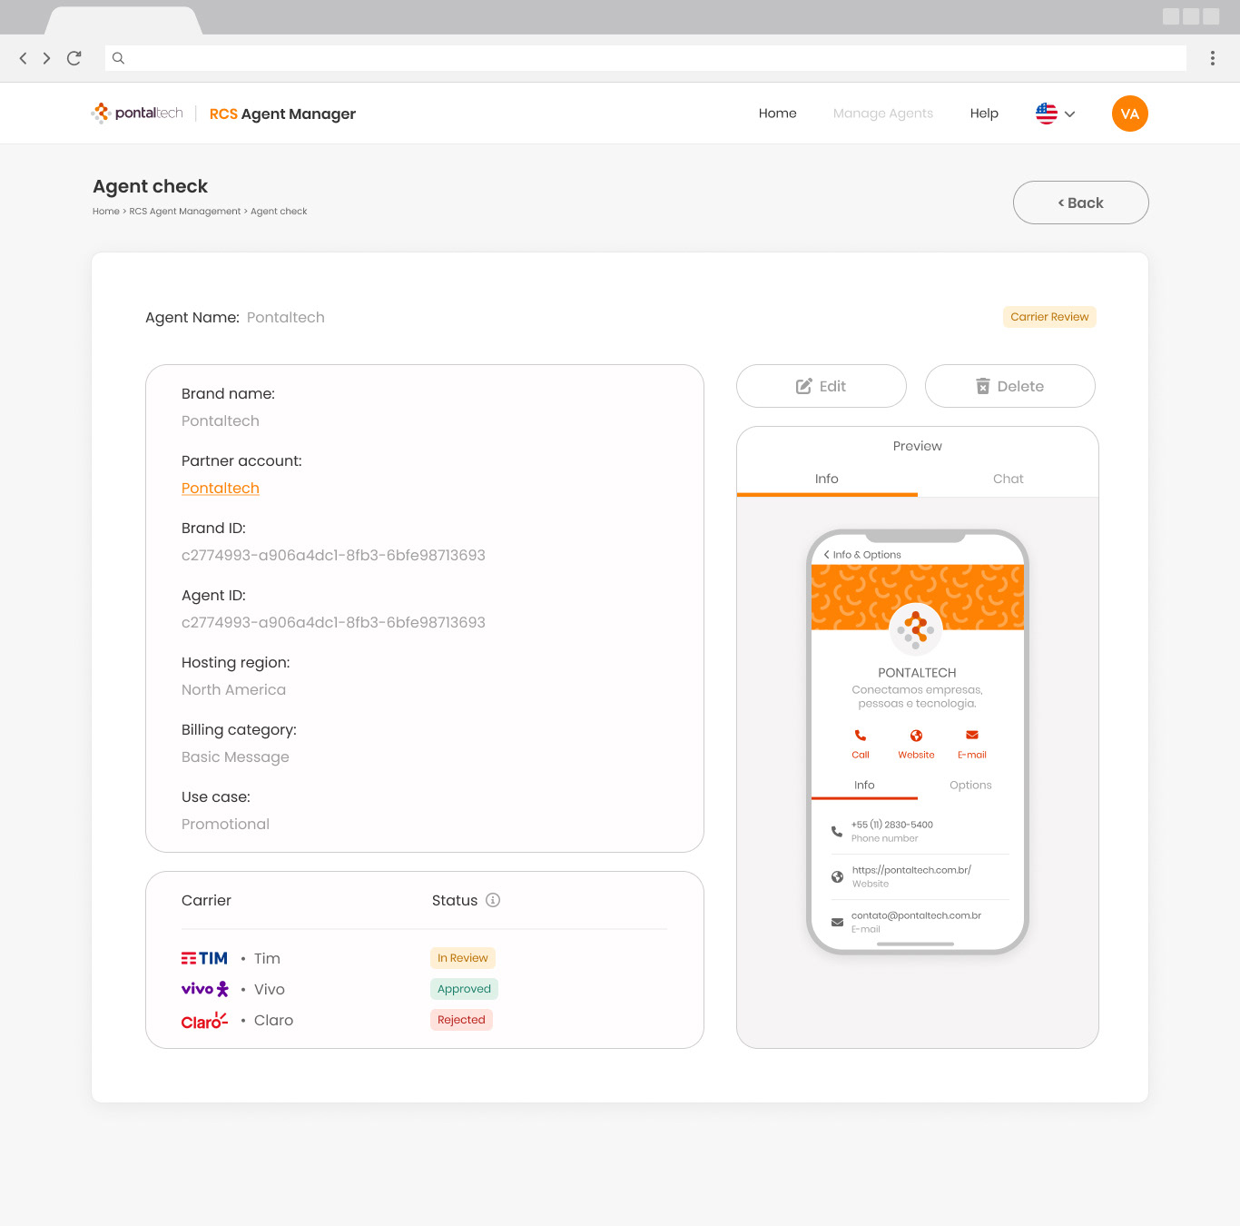The image size is (1240, 1226).
Task: Click the Pontaltech logo
Action: [137, 113]
